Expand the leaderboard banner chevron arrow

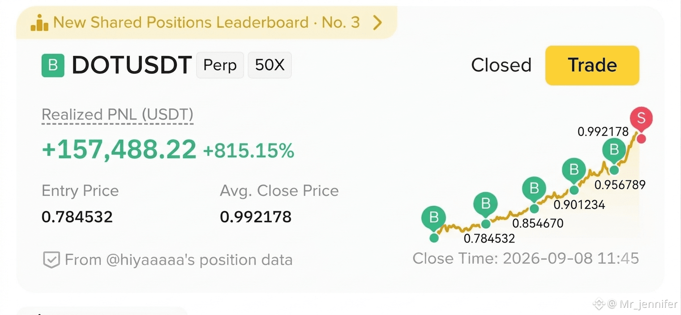point(377,22)
